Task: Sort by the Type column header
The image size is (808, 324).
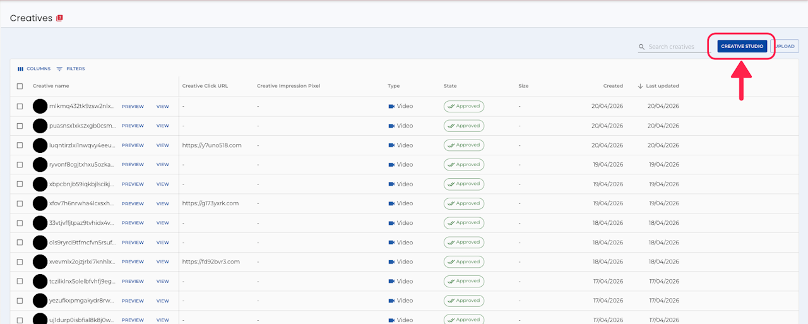Action: pyautogui.click(x=394, y=86)
